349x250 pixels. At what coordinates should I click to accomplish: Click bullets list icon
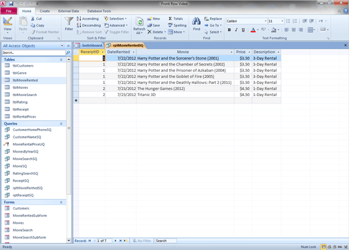click(288, 21)
